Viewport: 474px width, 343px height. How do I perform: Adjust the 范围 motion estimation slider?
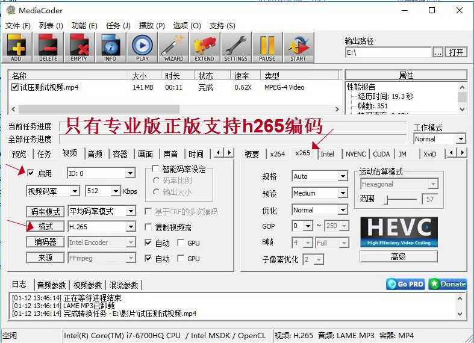(388, 199)
